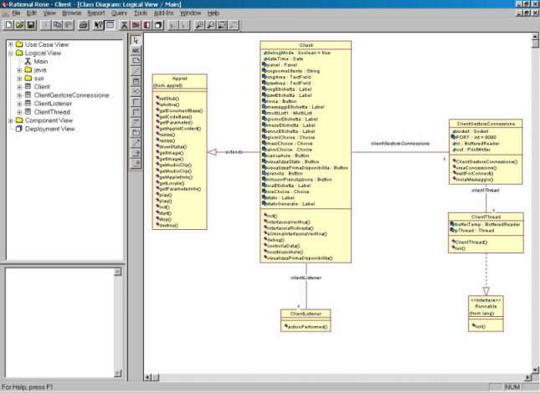Image resolution: width=540 pixels, height=393 pixels.
Task: Pick the Class tool in toolbox
Action: coord(136,81)
